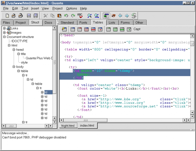196x151 pixels.
Task: Expand the Images node in tree
Action: pyautogui.click(x=4, y=33)
